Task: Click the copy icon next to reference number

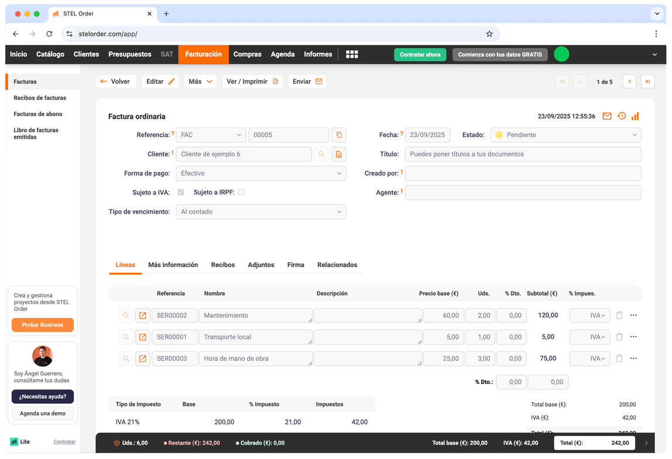Action: 338,135
